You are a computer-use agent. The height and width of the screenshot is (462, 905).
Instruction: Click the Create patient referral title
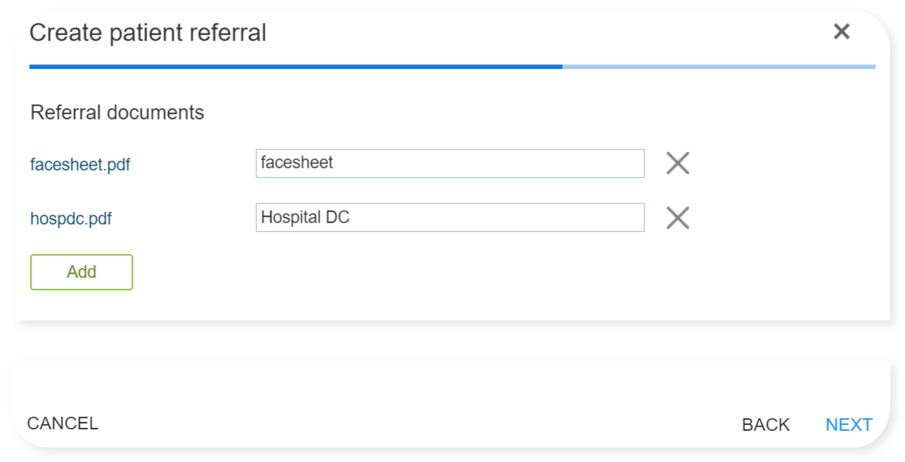148,33
